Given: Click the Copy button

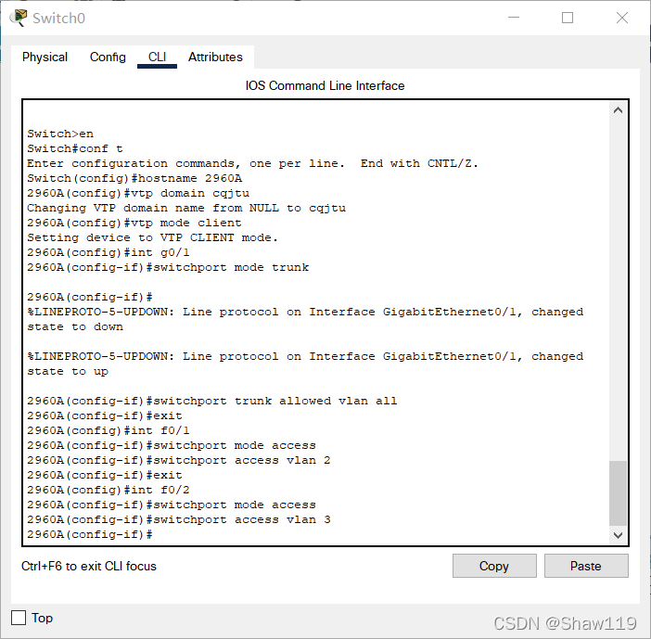Looking at the screenshot, I should 494,566.
